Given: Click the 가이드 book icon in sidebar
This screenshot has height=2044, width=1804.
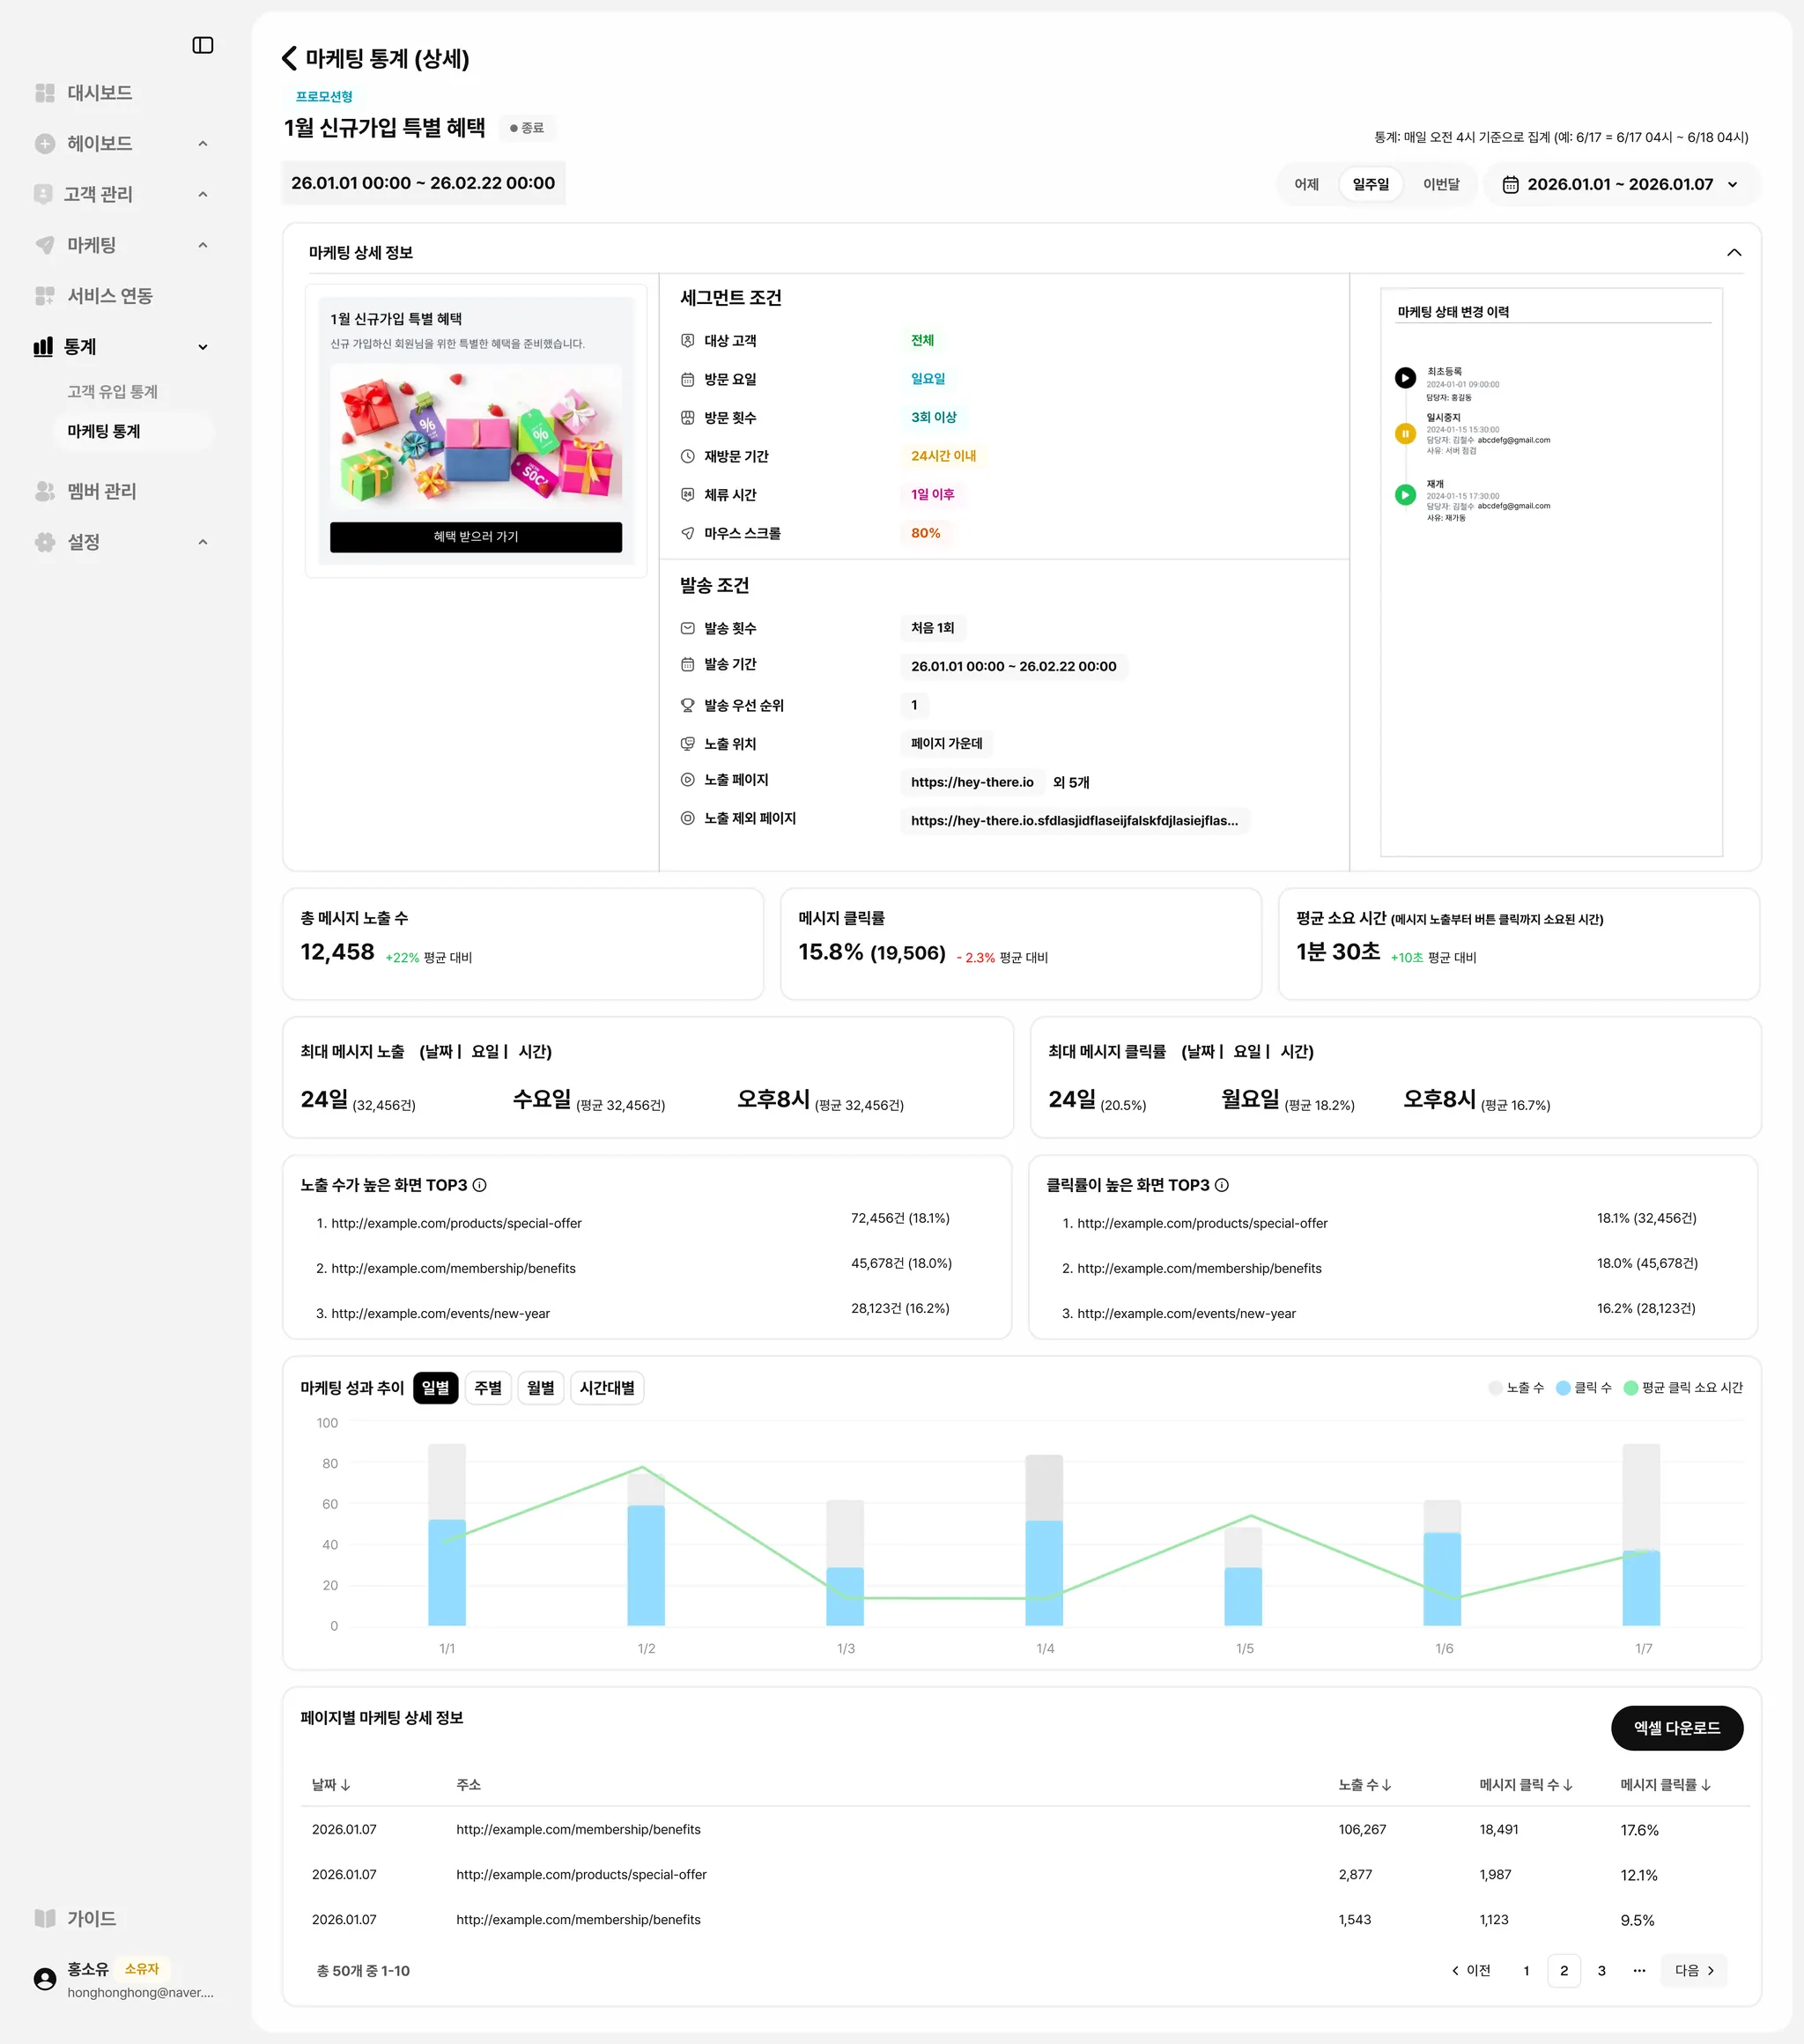Looking at the screenshot, I should pos(45,1918).
